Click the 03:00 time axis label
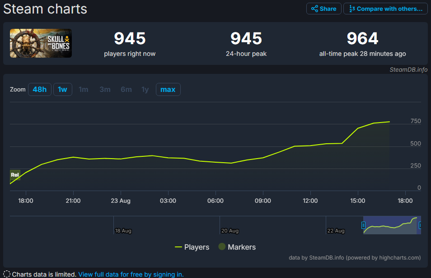 pyautogui.click(x=168, y=201)
